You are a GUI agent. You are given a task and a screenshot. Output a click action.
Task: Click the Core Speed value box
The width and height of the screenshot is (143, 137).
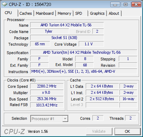click(47, 86)
